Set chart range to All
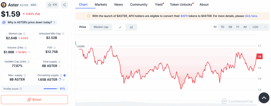Viewport: 271px width, 106px height. point(245,27)
